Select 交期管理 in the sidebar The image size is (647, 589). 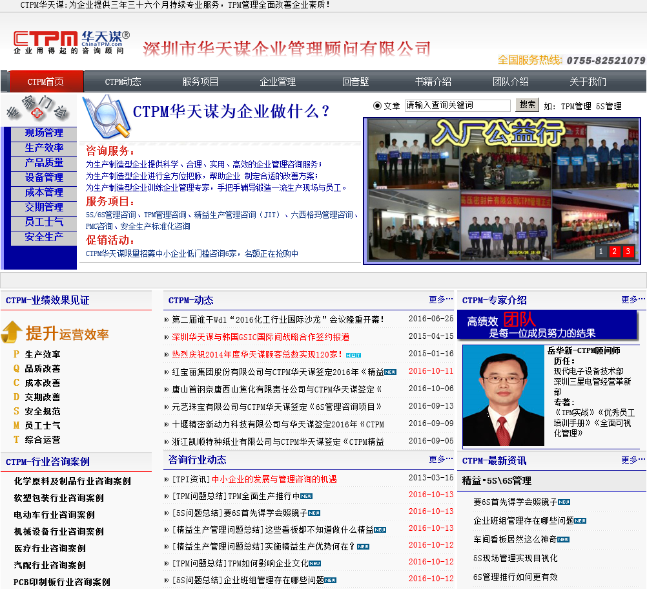(x=44, y=208)
